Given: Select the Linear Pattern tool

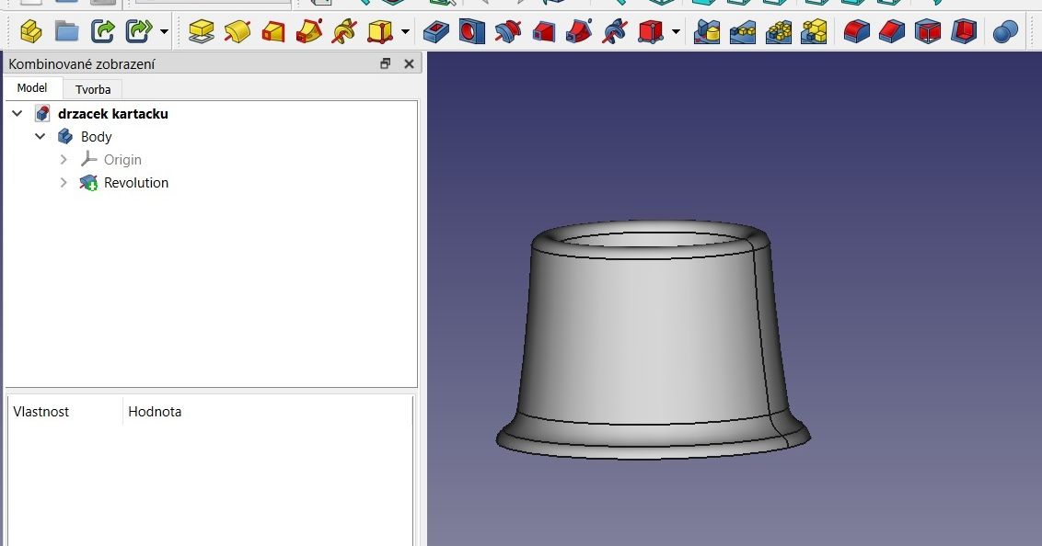Looking at the screenshot, I should (x=742, y=31).
